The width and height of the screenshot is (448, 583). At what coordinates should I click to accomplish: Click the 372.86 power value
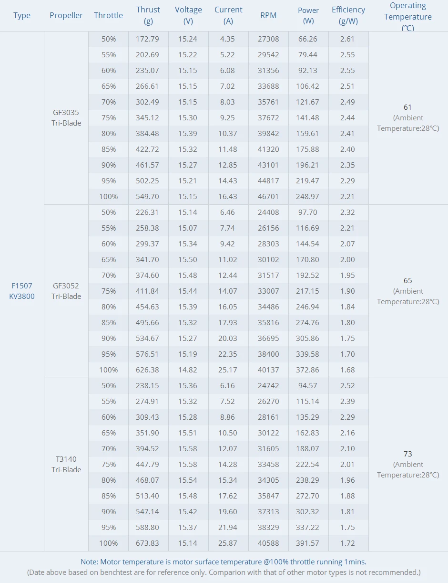pos(308,370)
